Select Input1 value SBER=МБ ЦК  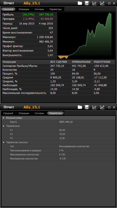tap(66, 122)
